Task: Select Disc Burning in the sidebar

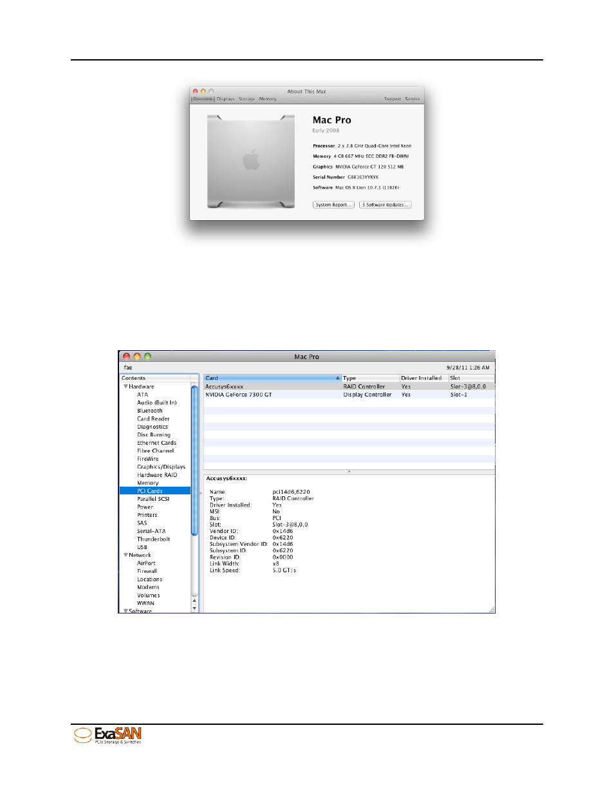Action: (x=154, y=435)
